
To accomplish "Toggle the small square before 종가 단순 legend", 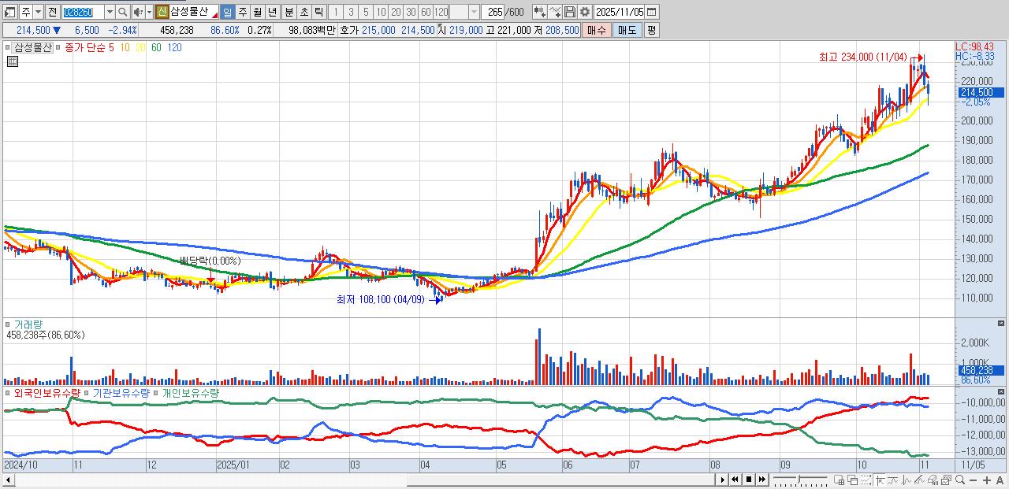I will [x=58, y=47].
